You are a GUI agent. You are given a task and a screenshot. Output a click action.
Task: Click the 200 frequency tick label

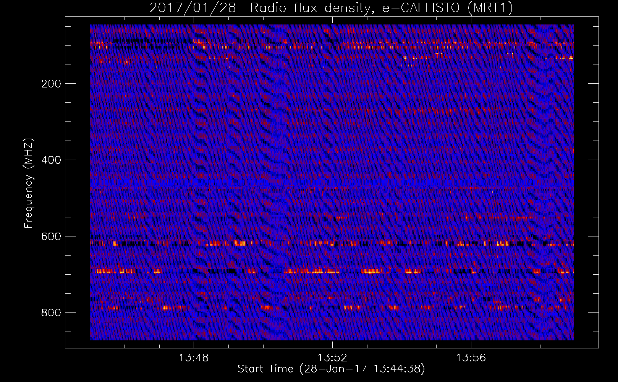pyautogui.click(x=51, y=84)
